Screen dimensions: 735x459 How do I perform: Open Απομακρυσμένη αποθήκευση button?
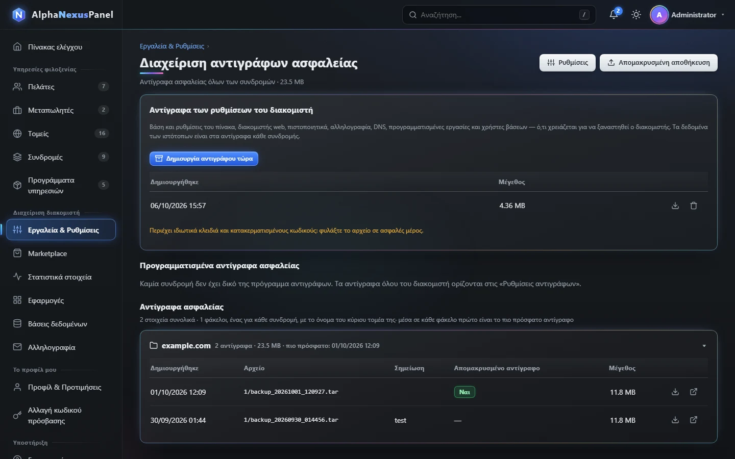[x=658, y=63]
